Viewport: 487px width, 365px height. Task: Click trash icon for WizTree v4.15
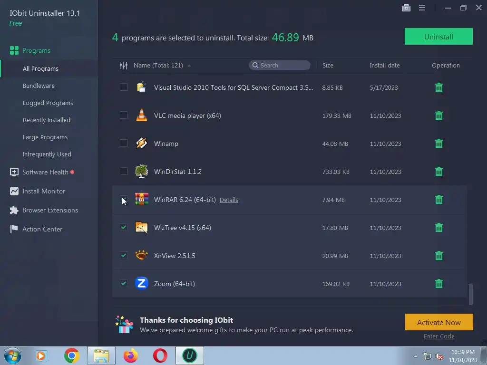click(439, 228)
